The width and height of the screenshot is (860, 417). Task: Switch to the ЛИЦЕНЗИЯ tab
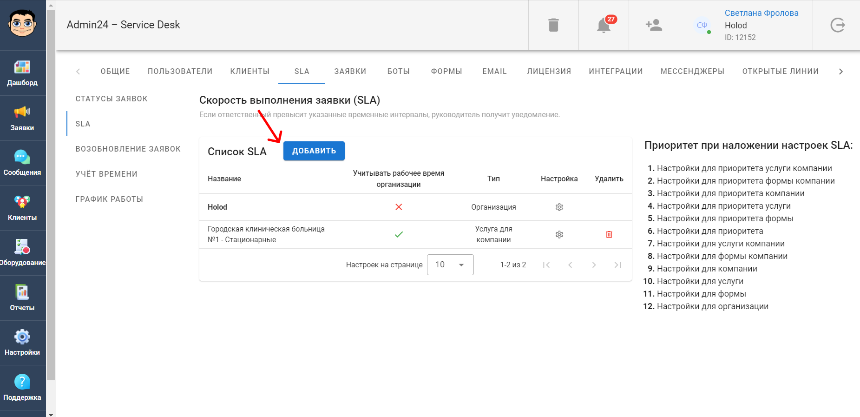pos(549,71)
